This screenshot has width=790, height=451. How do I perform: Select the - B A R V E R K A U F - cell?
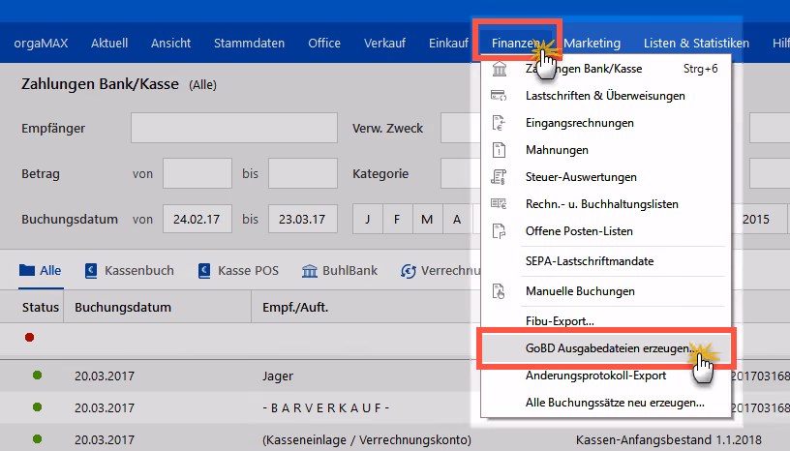click(326, 407)
